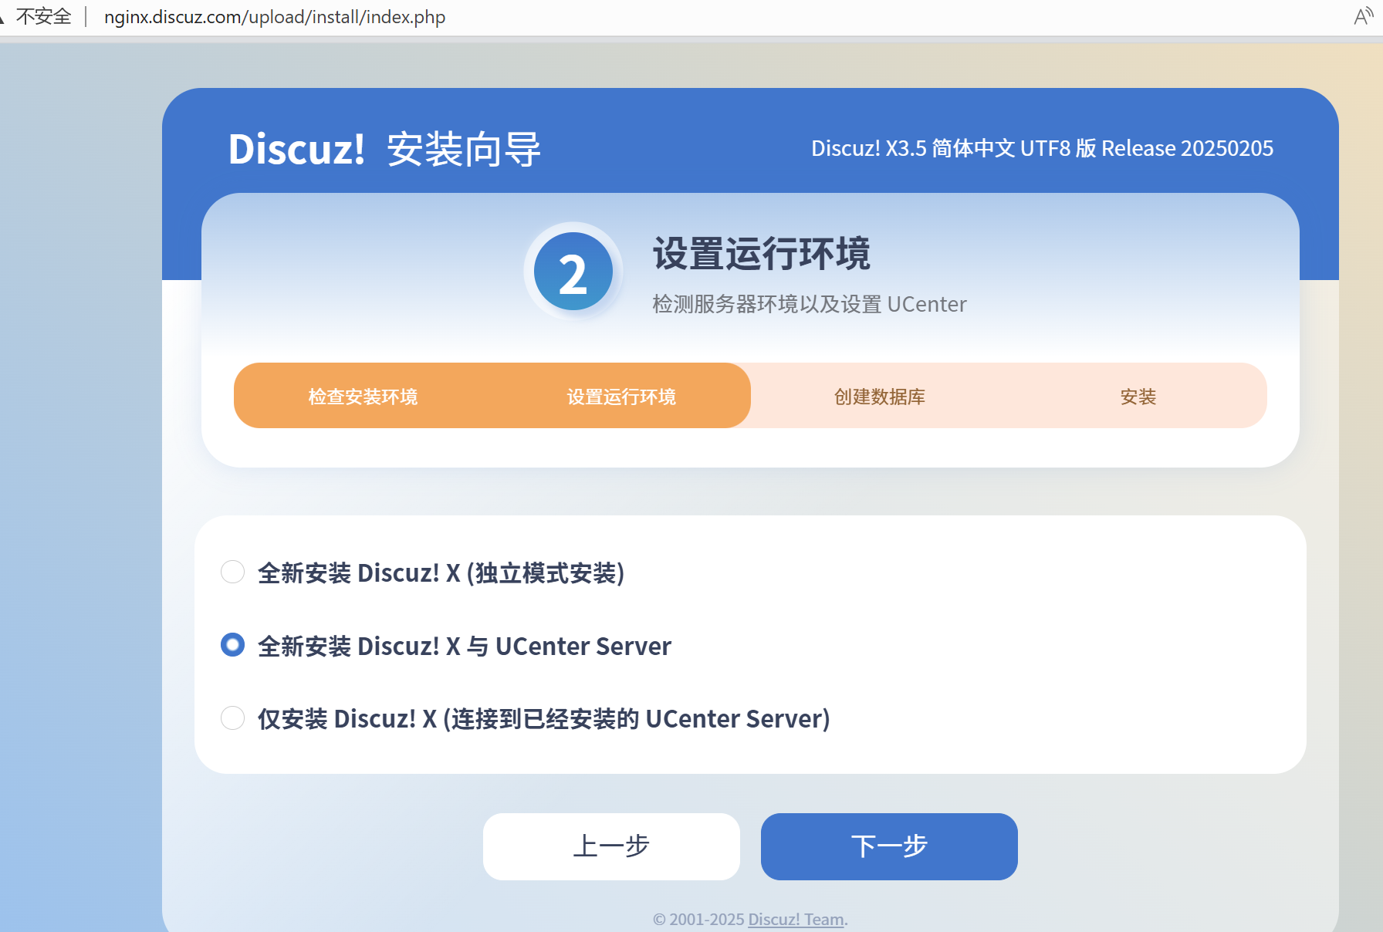Go back with the 上一步 button
Image resolution: width=1383 pixels, height=932 pixels.
611,846
